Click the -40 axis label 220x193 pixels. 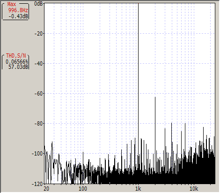[39, 63]
